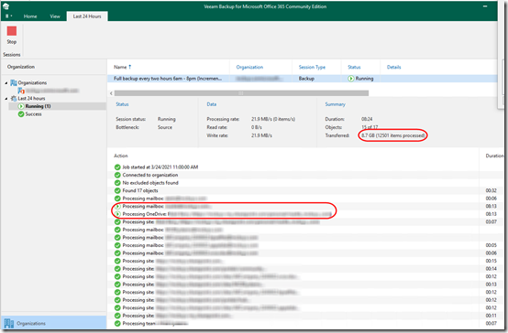Click the Running status icon in job row
This screenshot has height=333, width=508.
351,79
